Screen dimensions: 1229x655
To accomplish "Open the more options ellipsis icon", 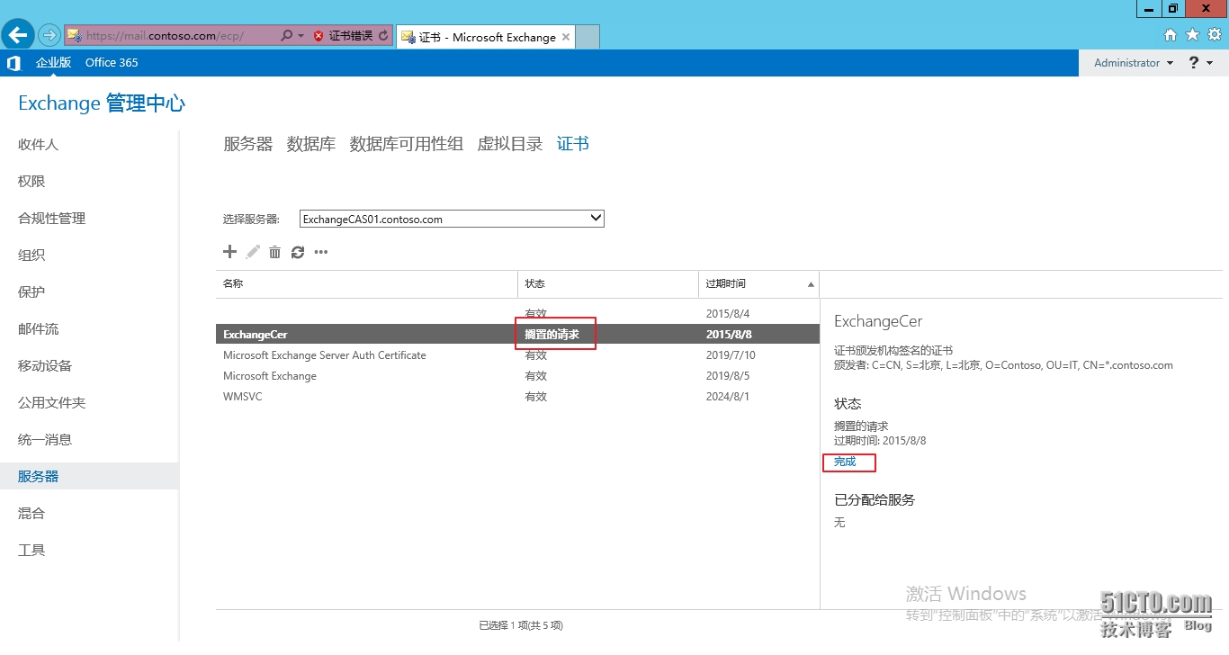I will pyautogui.click(x=321, y=253).
